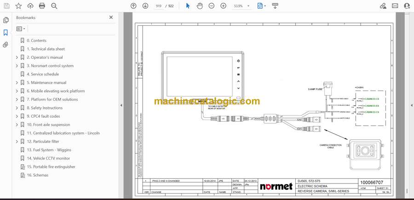The image size is (414, 200).
Task: Open the 1. Technical data sheet bookmark
Action: (46, 49)
